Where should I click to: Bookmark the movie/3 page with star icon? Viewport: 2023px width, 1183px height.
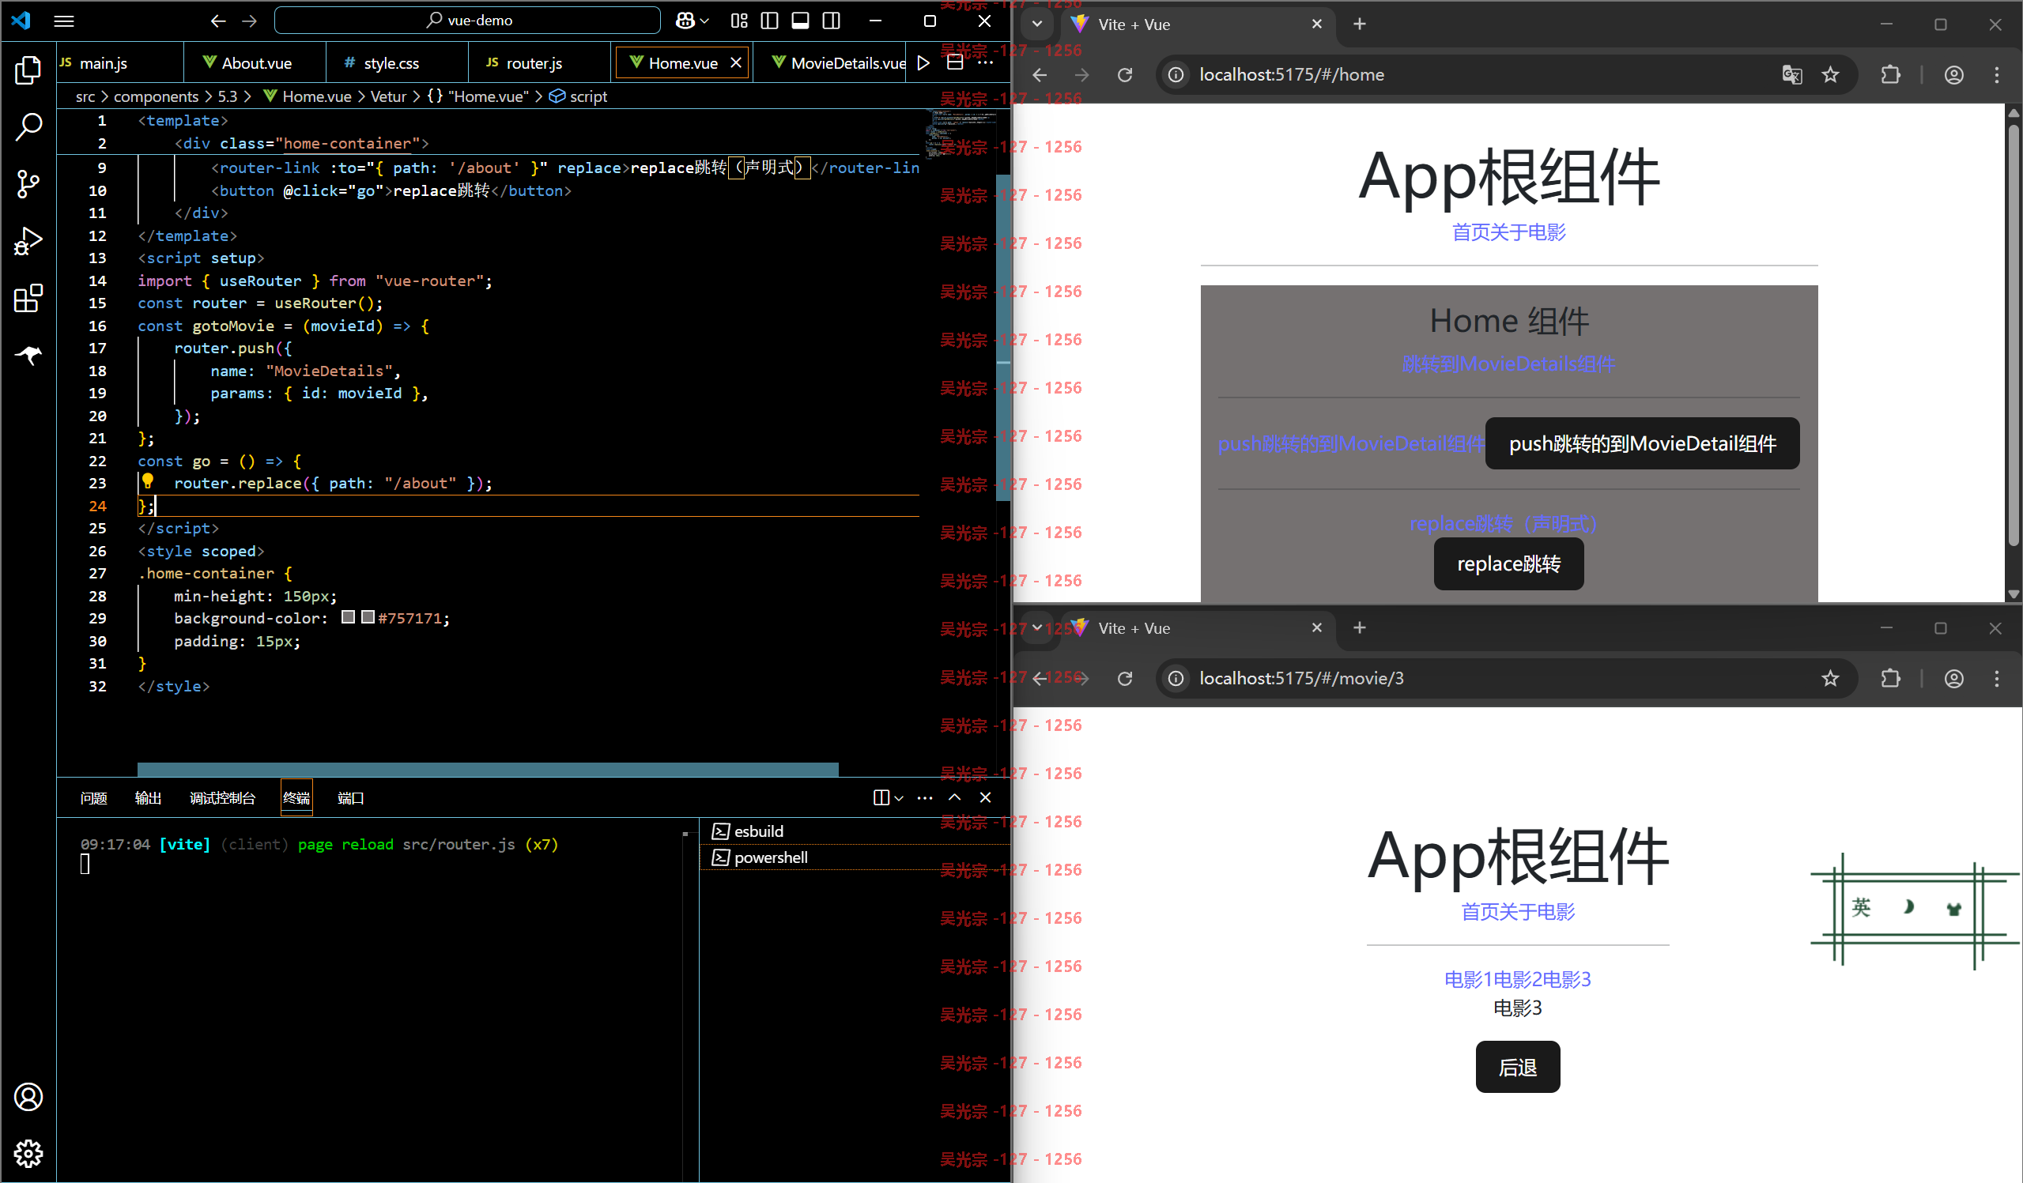pyautogui.click(x=1830, y=678)
